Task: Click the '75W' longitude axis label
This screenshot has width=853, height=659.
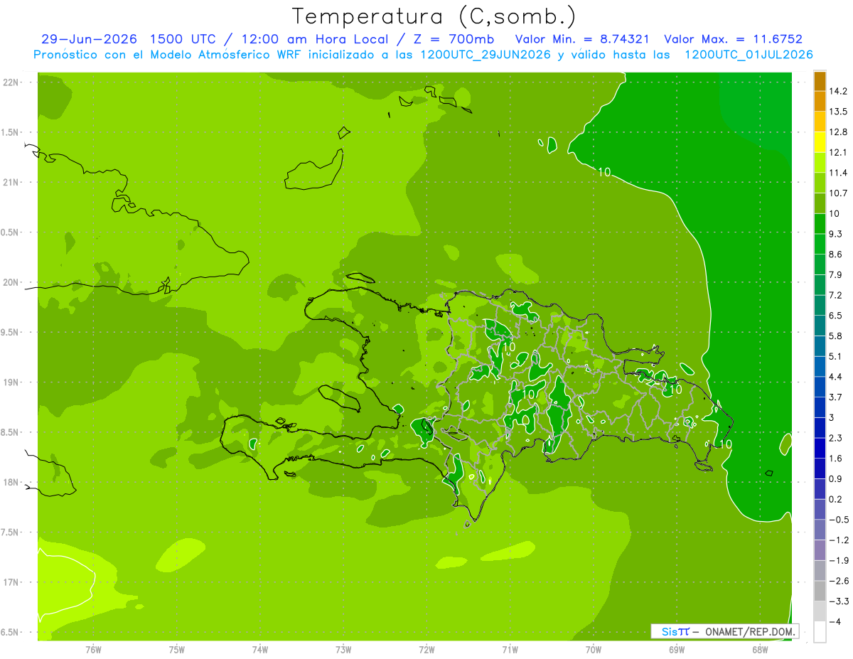Action: [176, 650]
